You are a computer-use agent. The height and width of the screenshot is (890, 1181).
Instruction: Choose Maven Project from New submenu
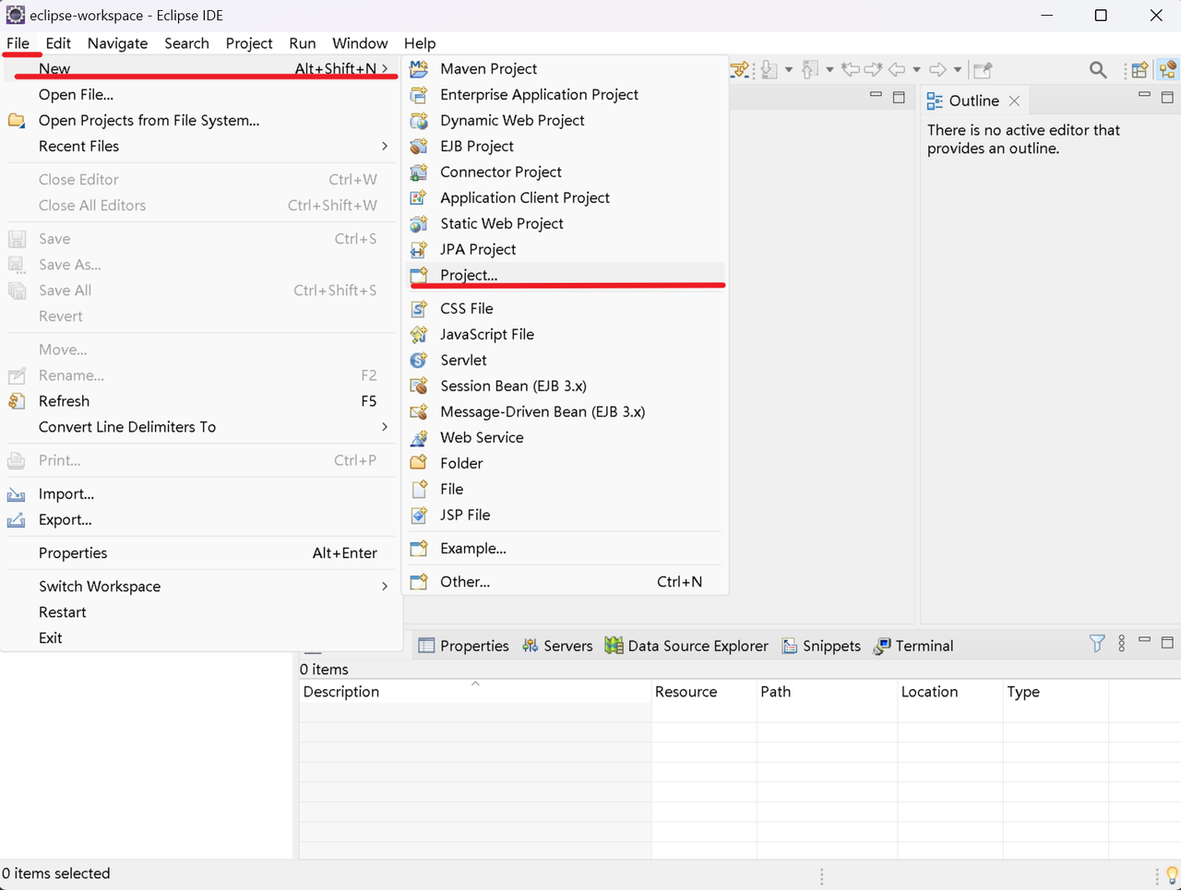[566, 68]
